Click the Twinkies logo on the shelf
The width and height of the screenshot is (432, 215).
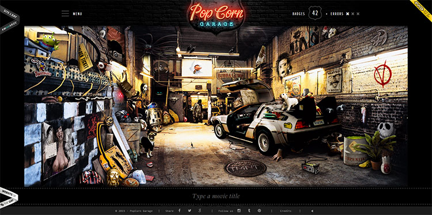(x=42, y=68)
